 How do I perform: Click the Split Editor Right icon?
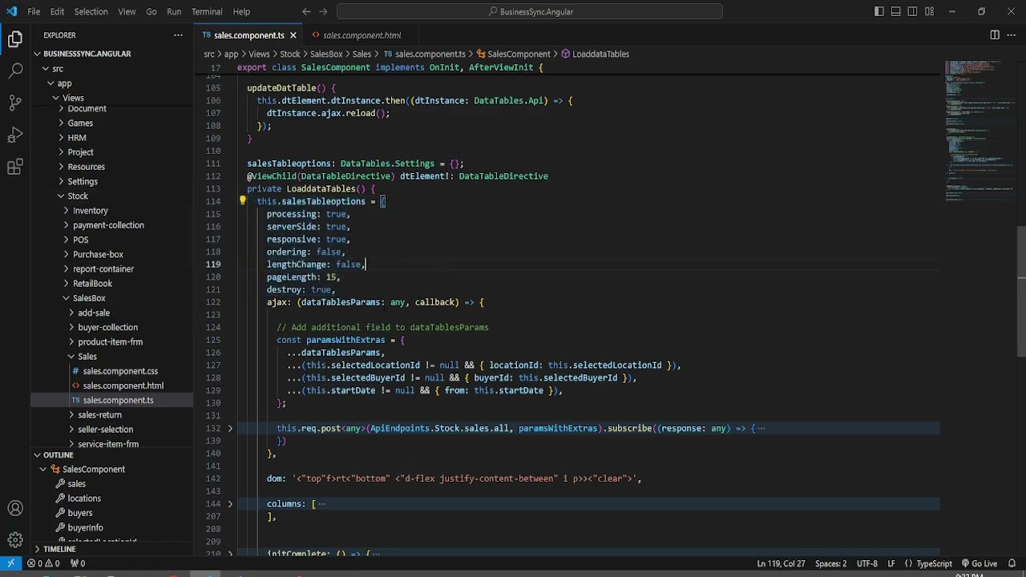[995, 35]
